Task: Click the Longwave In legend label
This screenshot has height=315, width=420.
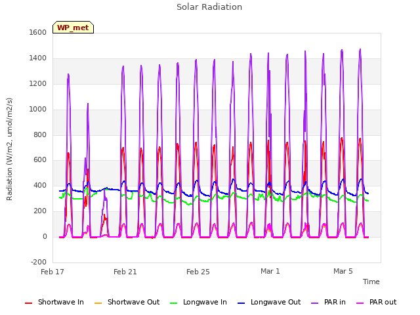Action: click(x=205, y=302)
